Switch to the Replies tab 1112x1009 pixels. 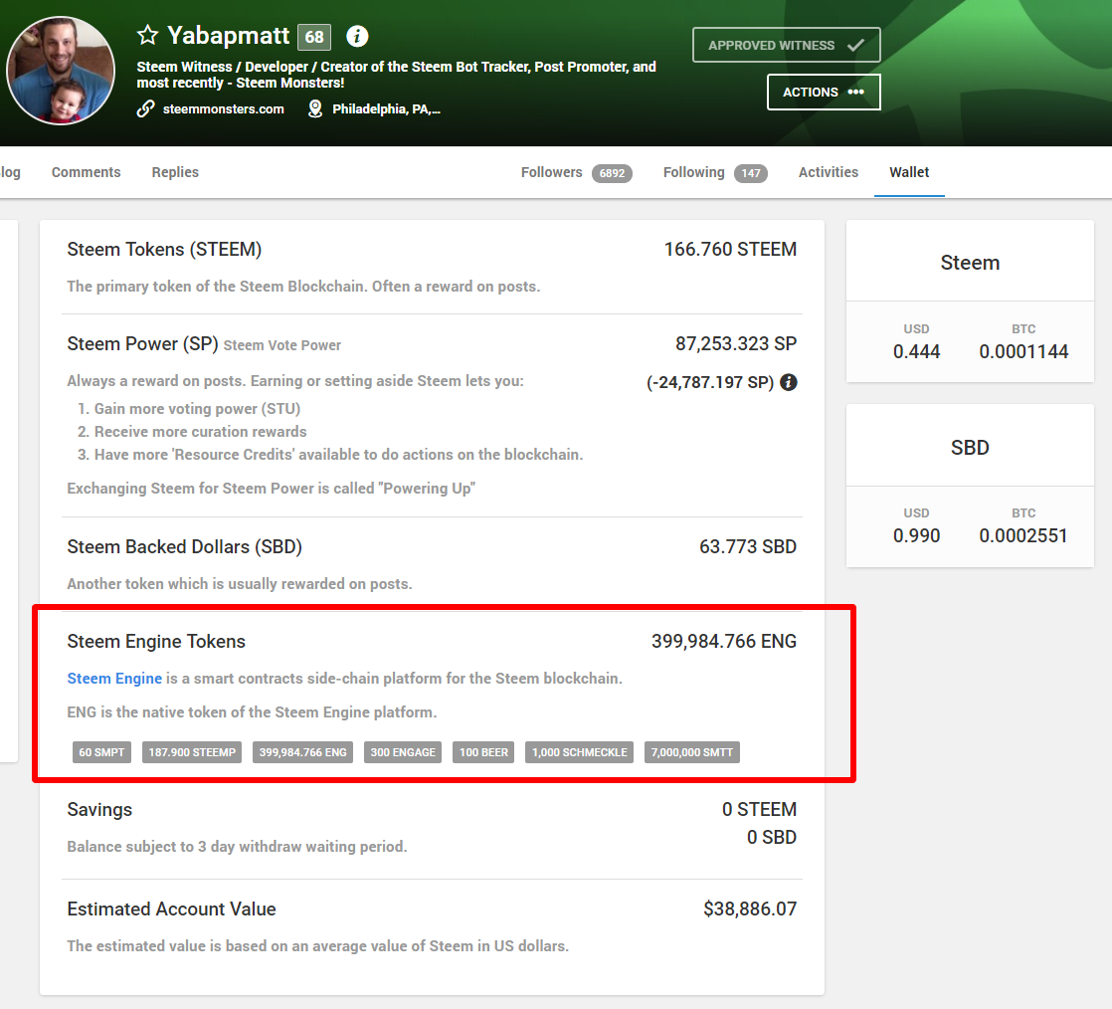coord(175,172)
